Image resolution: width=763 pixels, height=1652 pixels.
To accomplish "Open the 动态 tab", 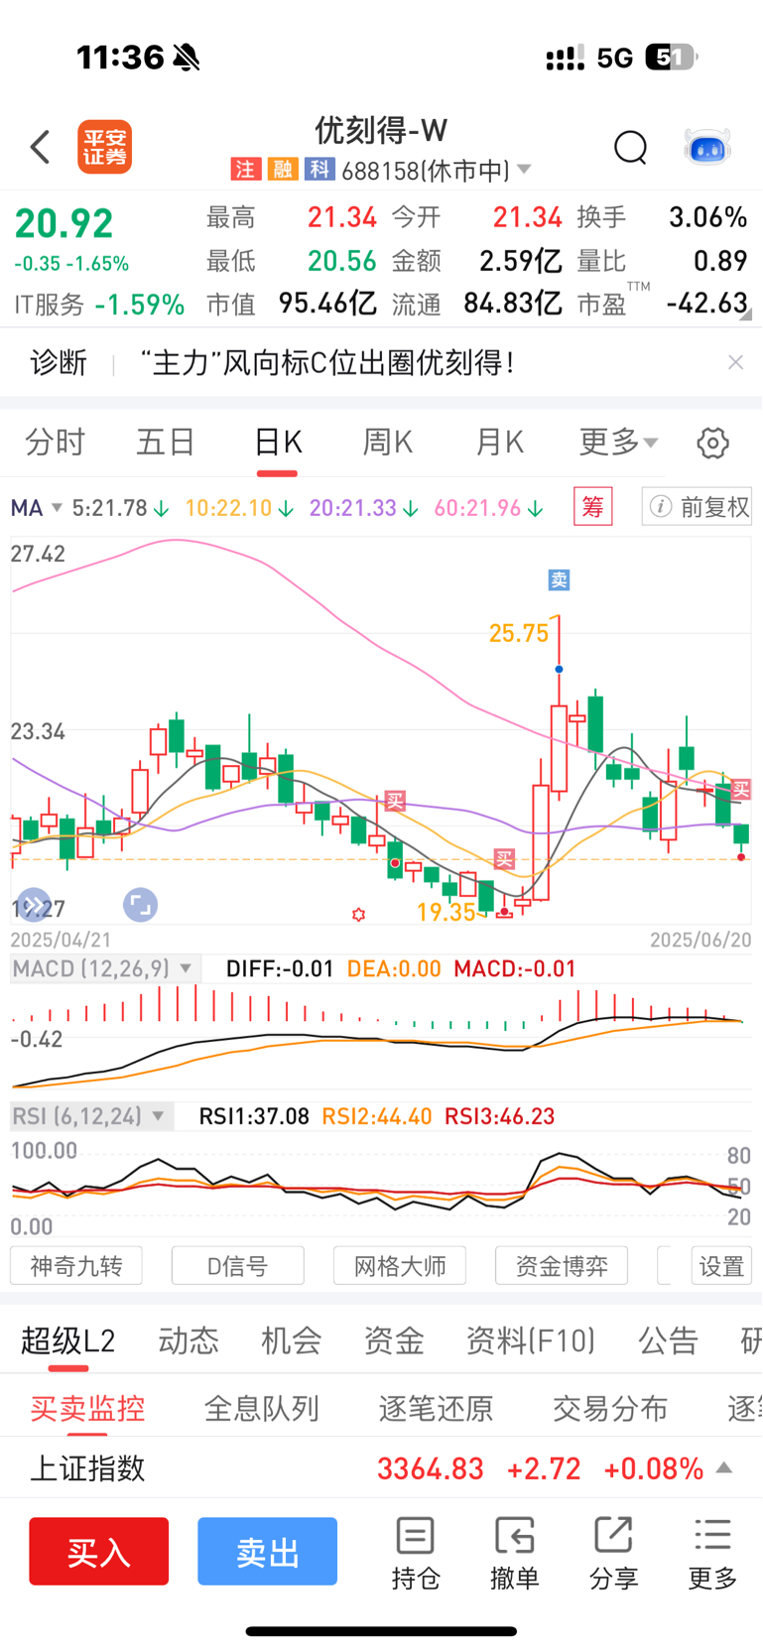I will point(189,1341).
